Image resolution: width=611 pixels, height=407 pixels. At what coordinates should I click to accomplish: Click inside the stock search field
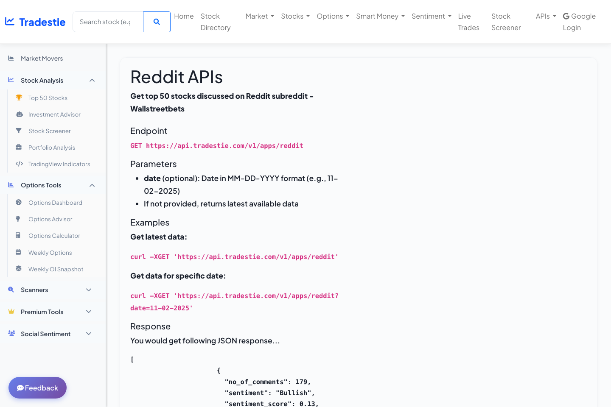(107, 22)
